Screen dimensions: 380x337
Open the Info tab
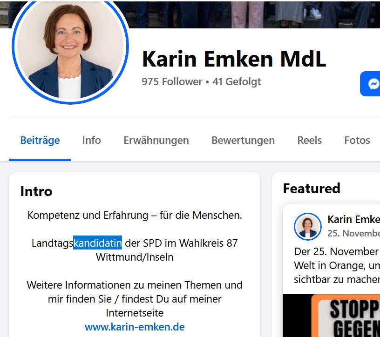tap(91, 140)
